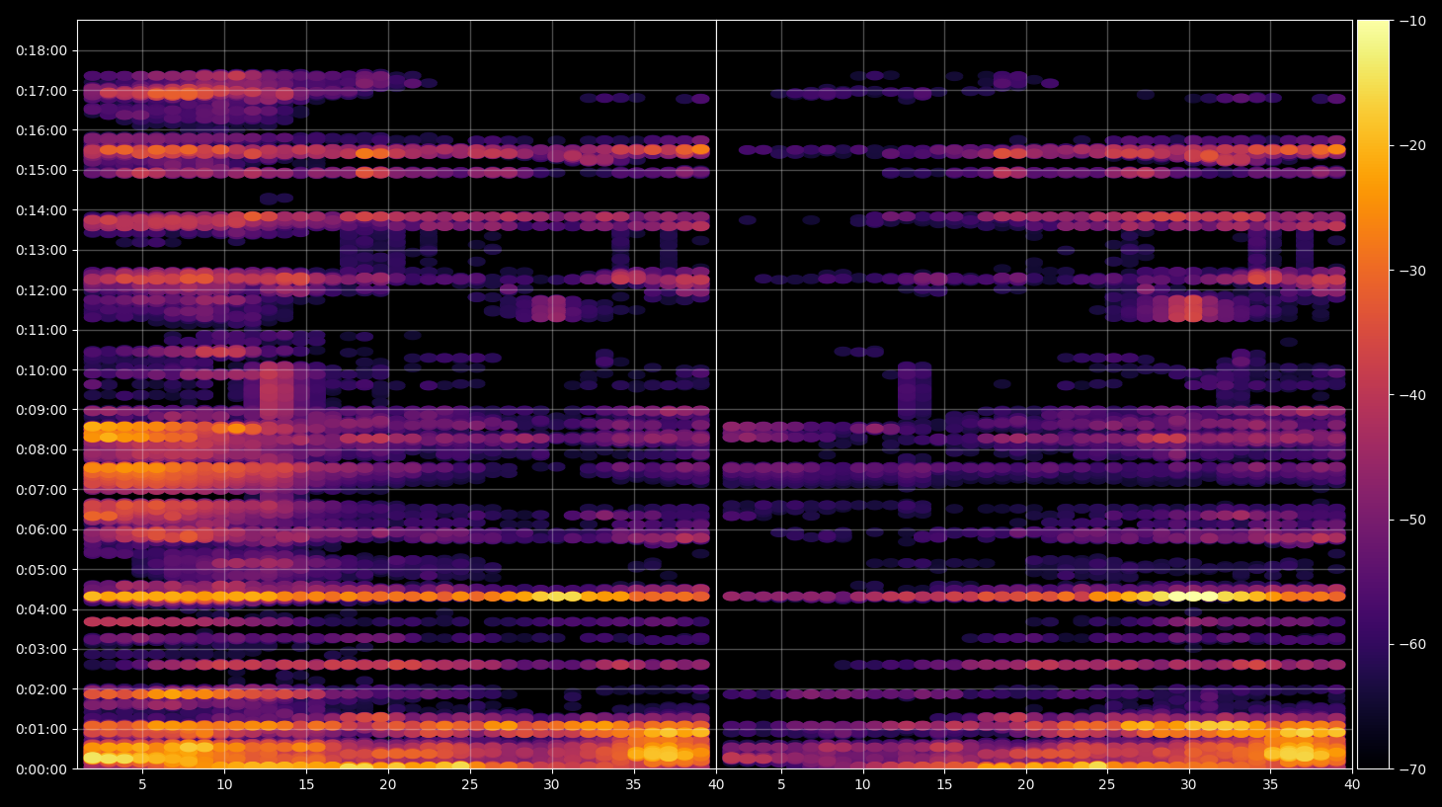Select the 0:00:00 time axis label

[x=41, y=769]
